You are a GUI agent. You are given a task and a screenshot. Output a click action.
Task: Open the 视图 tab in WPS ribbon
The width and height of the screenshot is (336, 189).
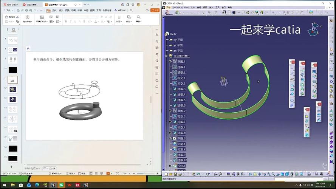click(92, 10)
